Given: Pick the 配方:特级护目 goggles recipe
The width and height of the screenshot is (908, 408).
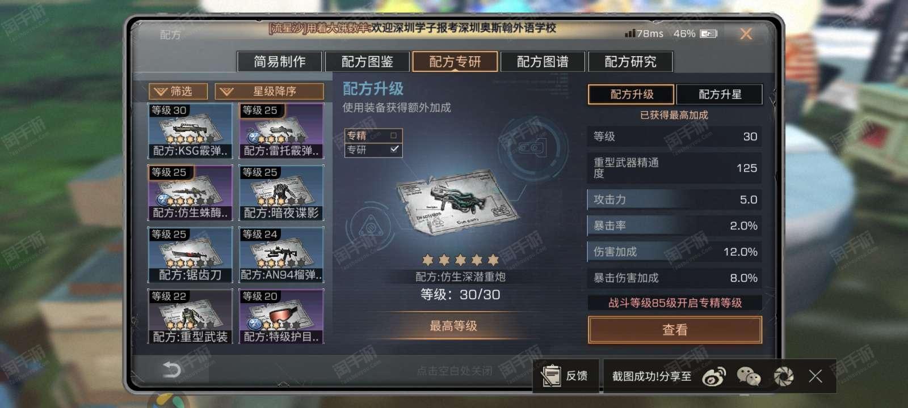Looking at the screenshot, I should tap(281, 316).
